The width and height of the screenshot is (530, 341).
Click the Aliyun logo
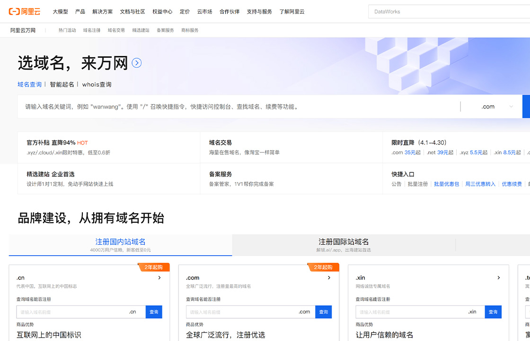(x=24, y=11)
